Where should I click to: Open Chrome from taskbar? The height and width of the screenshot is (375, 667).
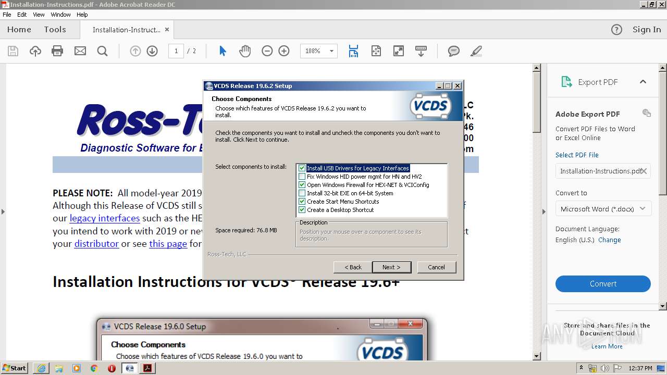tap(94, 368)
